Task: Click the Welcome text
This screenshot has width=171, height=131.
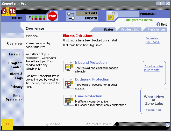Action: coord(32,36)
